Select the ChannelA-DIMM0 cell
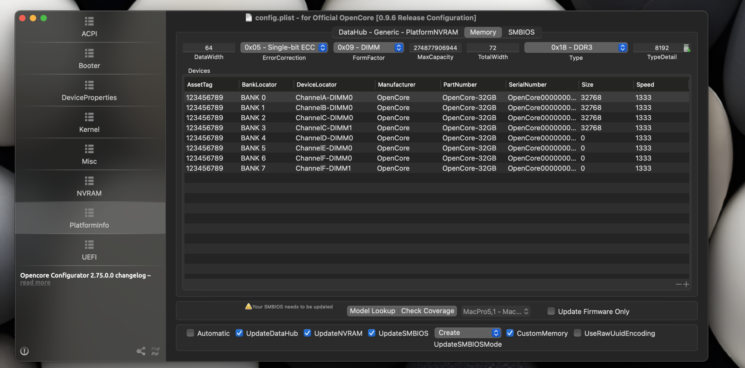The height and width of the screenshot is (368, 745). click(324, 98)
